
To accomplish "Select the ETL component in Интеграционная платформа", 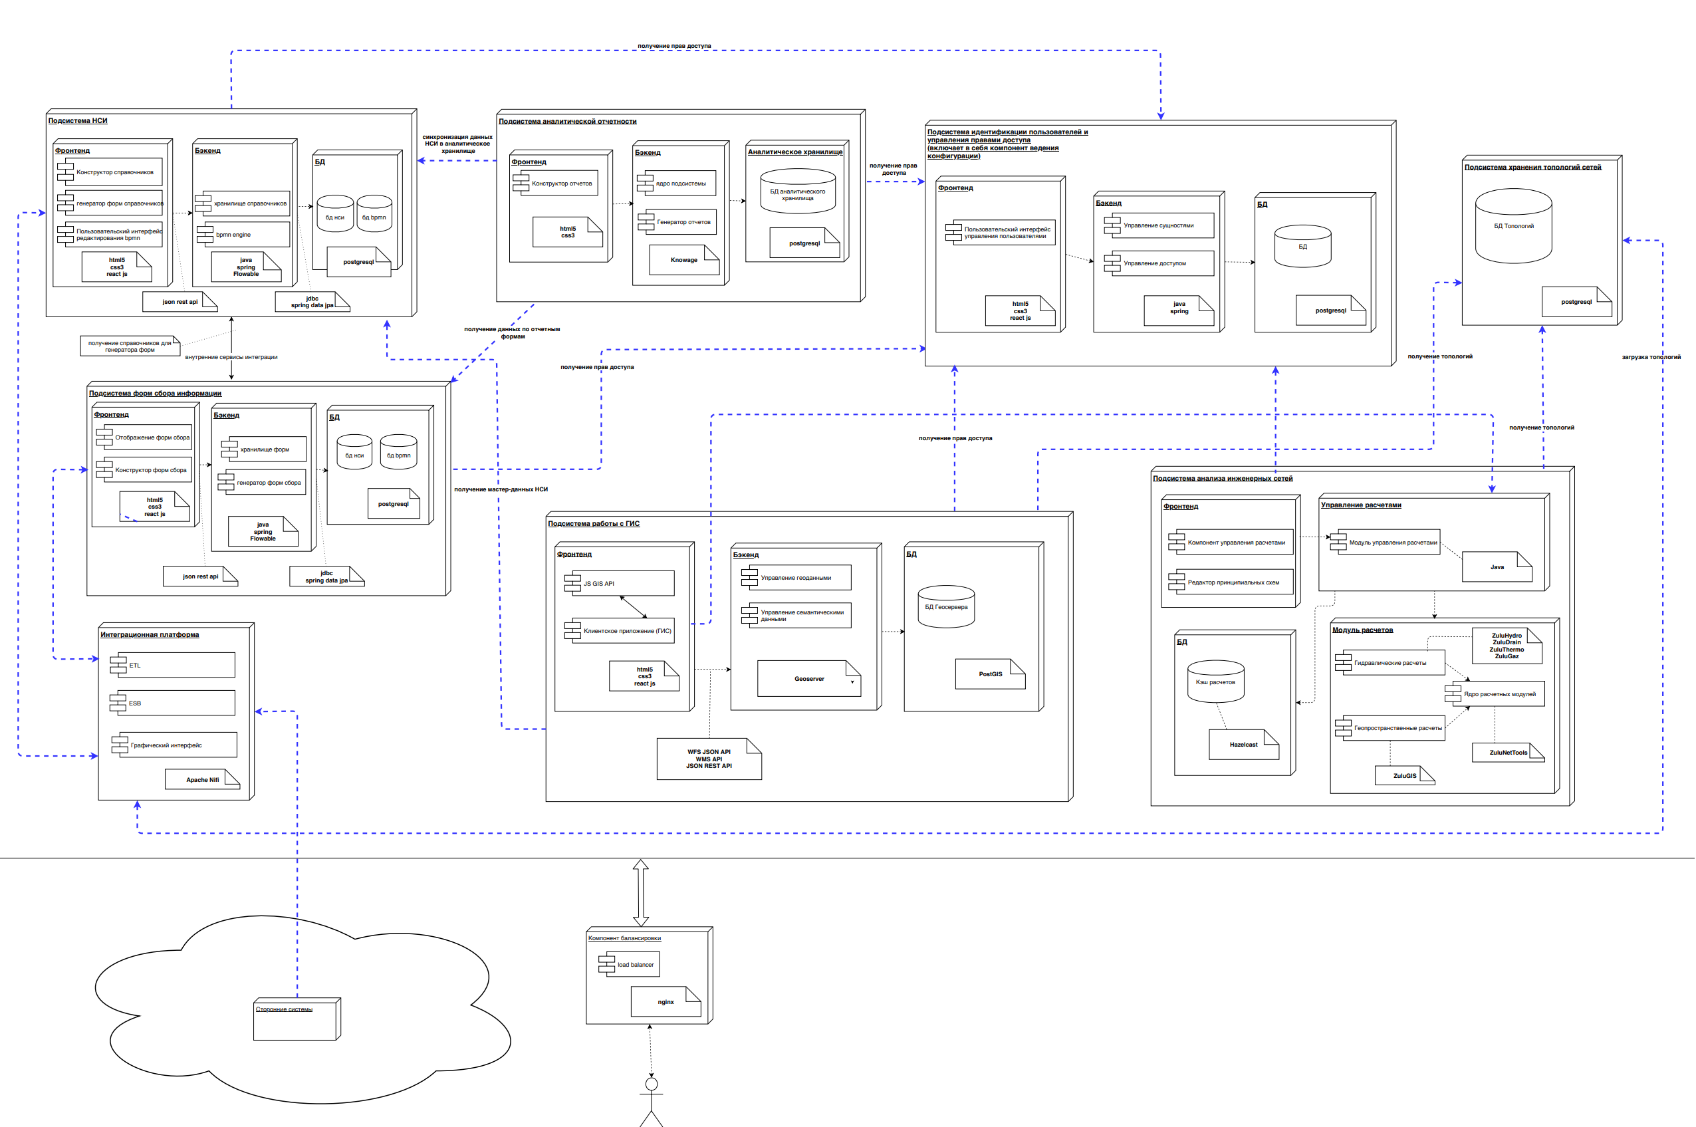I will (172, 666).
